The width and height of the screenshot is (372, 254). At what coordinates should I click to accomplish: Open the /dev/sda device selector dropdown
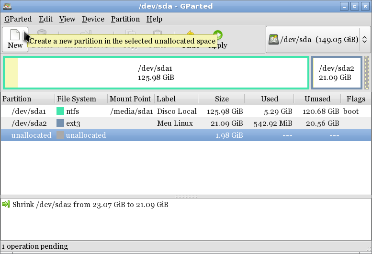pos(318,39)
